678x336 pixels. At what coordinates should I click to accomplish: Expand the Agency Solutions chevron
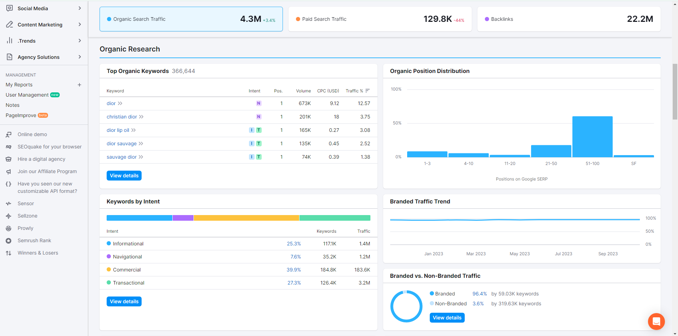pos(80,57)
